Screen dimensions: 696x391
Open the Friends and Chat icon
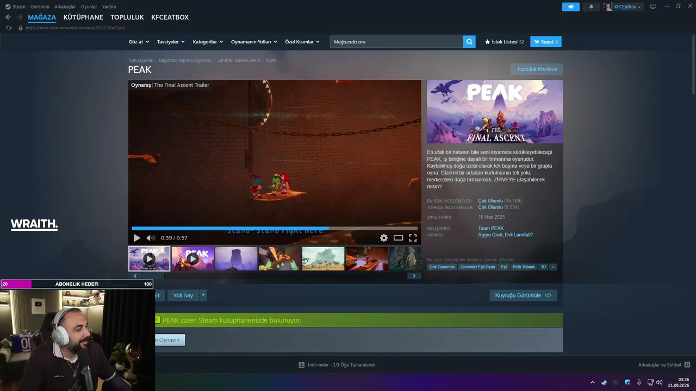click(687, 365)
